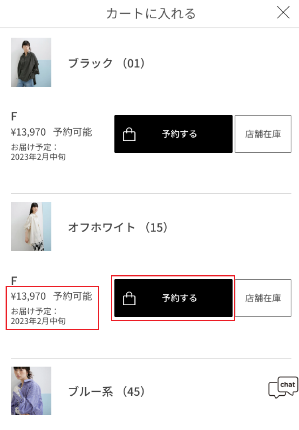Select the ブルー系 (45) color name
Screen dimensions: 299x430
[x=106, y=392]
